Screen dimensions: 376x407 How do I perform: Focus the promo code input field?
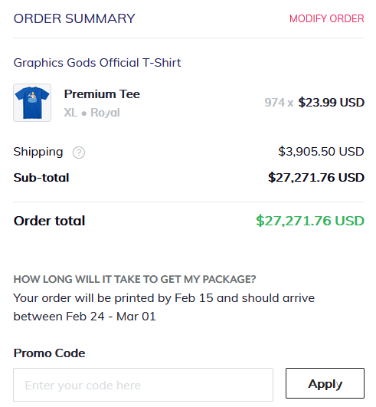pos(143,385)
